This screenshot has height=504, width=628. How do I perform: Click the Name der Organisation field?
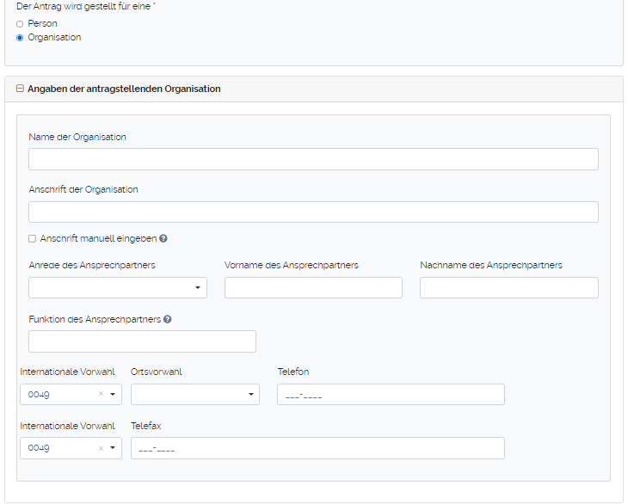[313, 159]
